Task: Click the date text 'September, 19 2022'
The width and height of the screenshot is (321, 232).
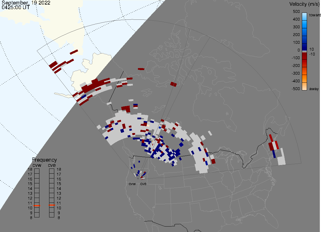Action: pyautogui.click(x=26, y=3)
